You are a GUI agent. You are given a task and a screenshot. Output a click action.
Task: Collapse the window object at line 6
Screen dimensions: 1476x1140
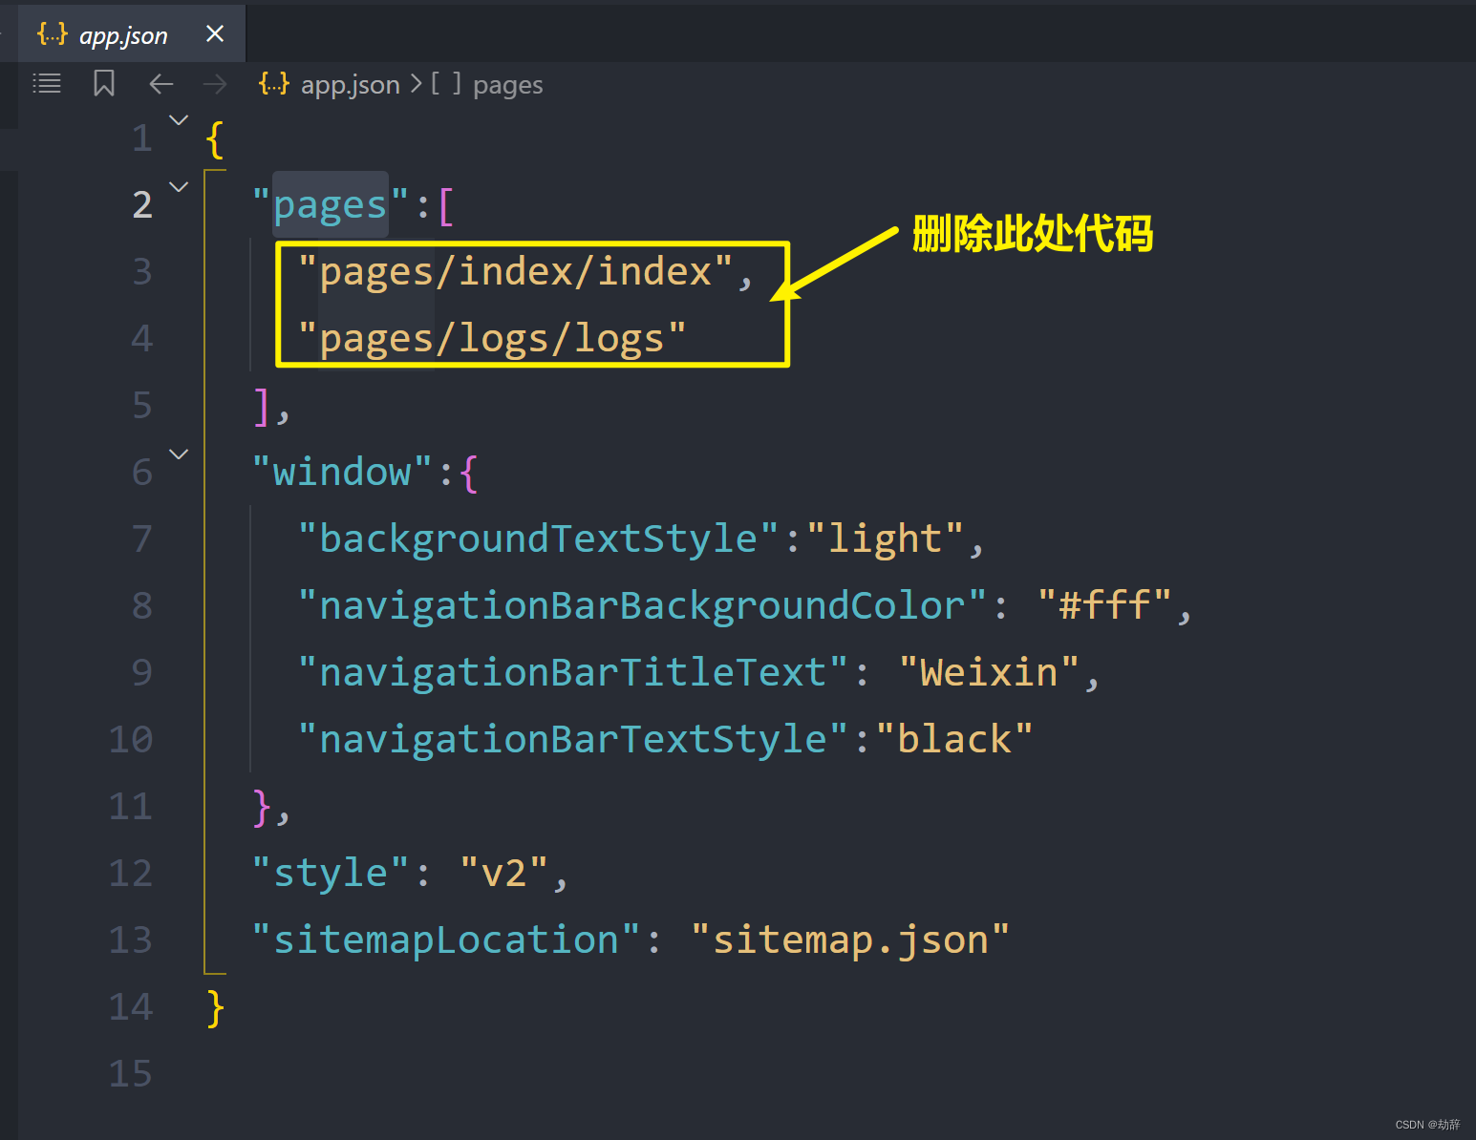pyautogui.click(x=179, y=454)
